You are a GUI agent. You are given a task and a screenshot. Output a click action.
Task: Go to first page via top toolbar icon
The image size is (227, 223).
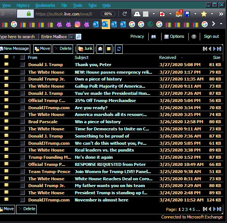(x=205, y=49)
